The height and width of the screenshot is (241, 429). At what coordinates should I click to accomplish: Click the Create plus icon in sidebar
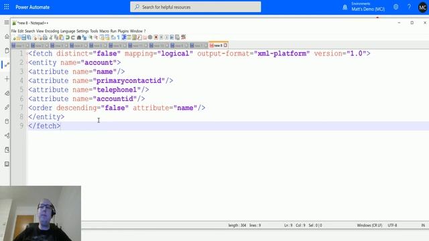click(x=7, y=79)
